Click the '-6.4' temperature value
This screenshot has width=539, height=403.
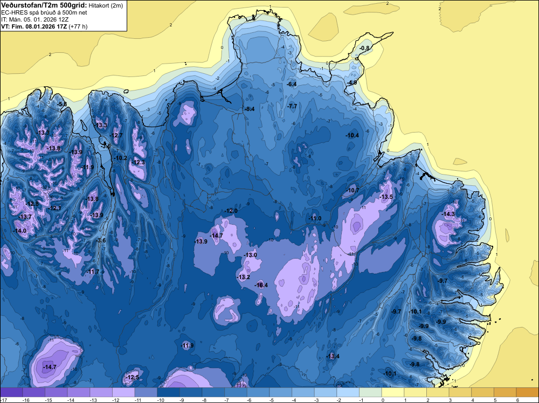click(x=292, y=84)
